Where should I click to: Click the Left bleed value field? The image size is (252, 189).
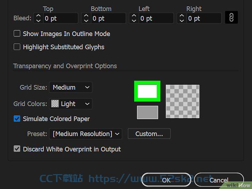tap(156, 18)
